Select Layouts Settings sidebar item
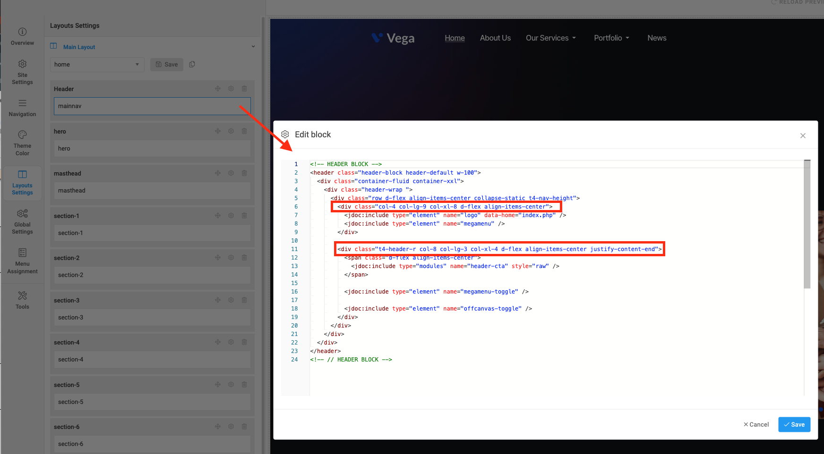The height and width of the screenshot is (454, 824). coord(22,183)
